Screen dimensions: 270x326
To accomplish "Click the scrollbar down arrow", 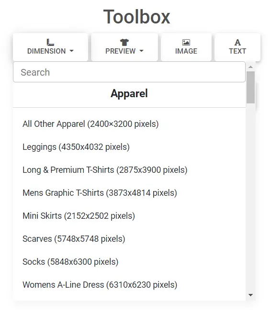I will (250, 295).
